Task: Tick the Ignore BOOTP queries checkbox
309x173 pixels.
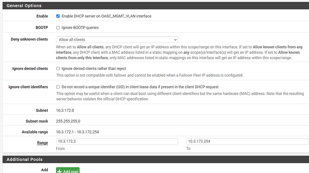Action: coord(58,28)
